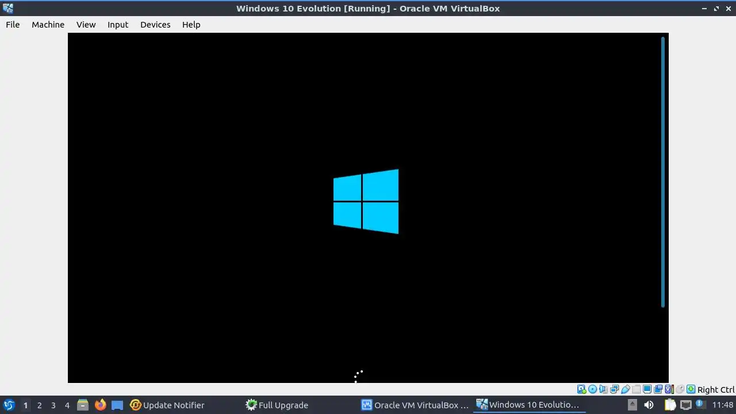Open the LXQt start menu bird icon
Image resolution: width=736 pixels, height=414 pixels.
point(9,405)
